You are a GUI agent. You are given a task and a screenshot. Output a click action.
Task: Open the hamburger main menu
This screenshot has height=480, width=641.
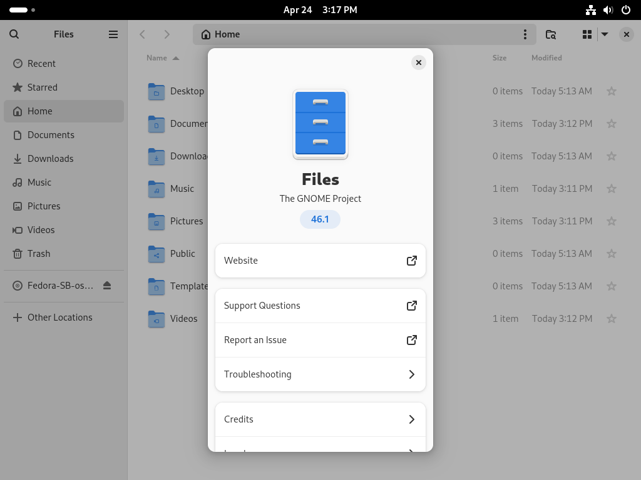coord(113,34)
